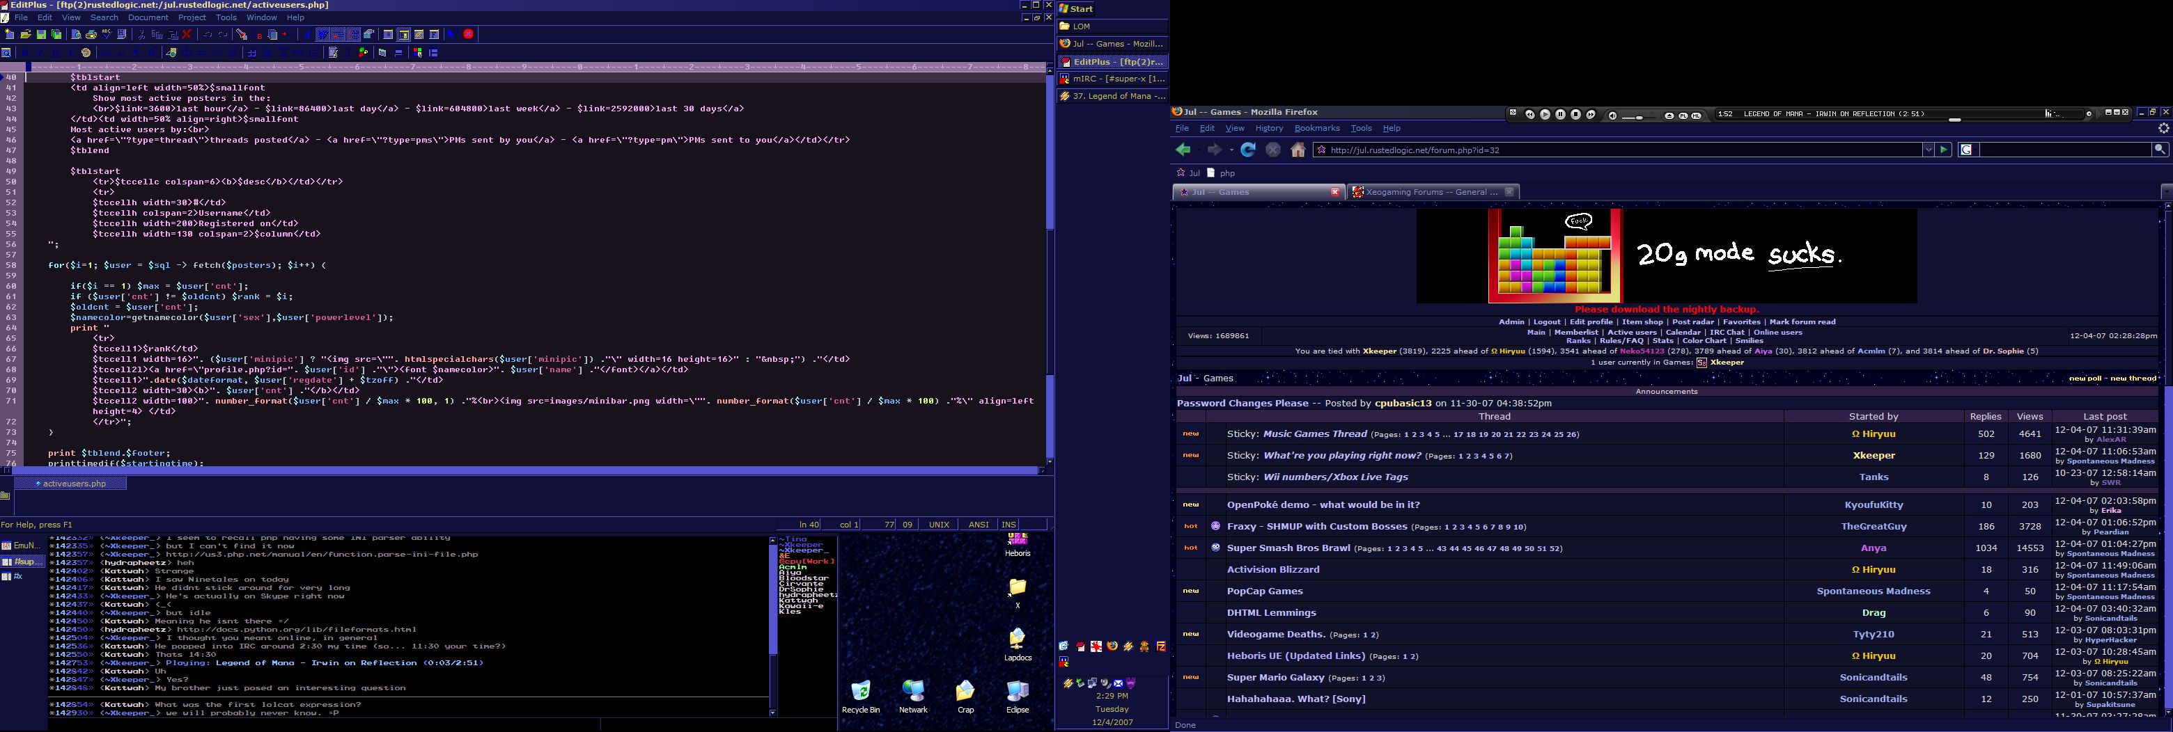The image size is (2173, 732).
Task: Open the Firefox tab list dropdown
Action: [2165, 192]
